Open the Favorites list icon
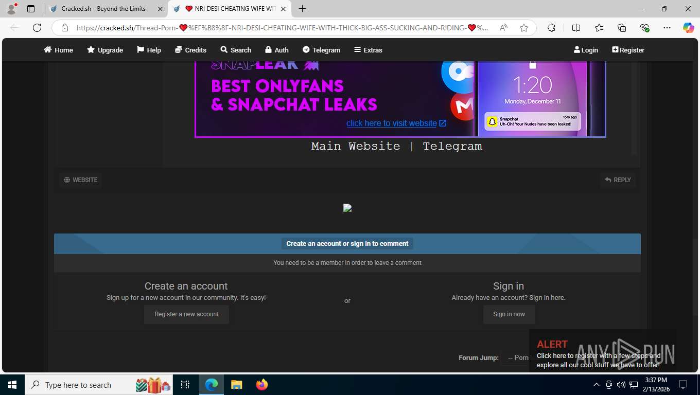700x395 pixels. (599, 28)
